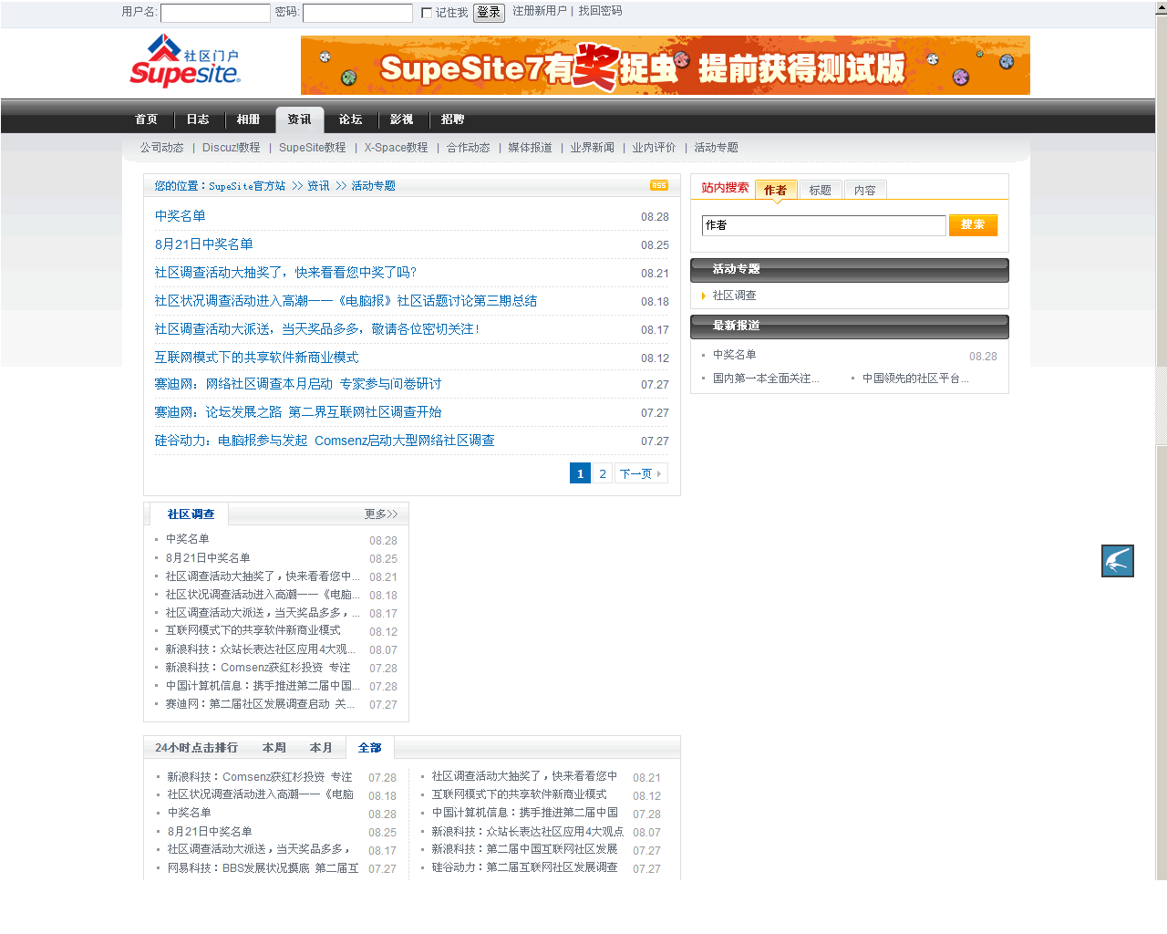The image size is (1167, 934).
Task: Open 日志 in main navigation
Action: click(198, 119)
